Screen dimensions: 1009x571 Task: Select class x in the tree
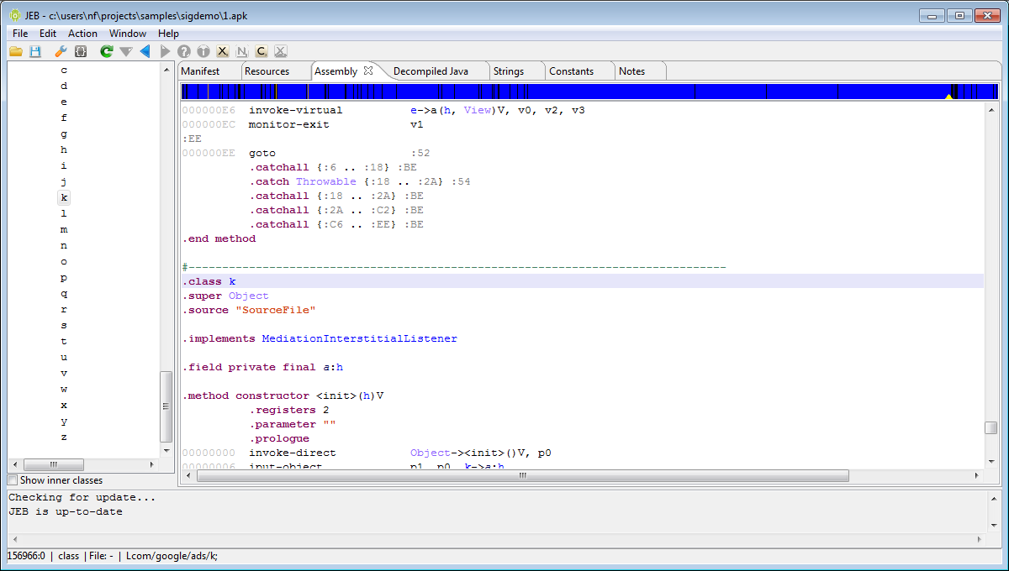pos(64,406)
